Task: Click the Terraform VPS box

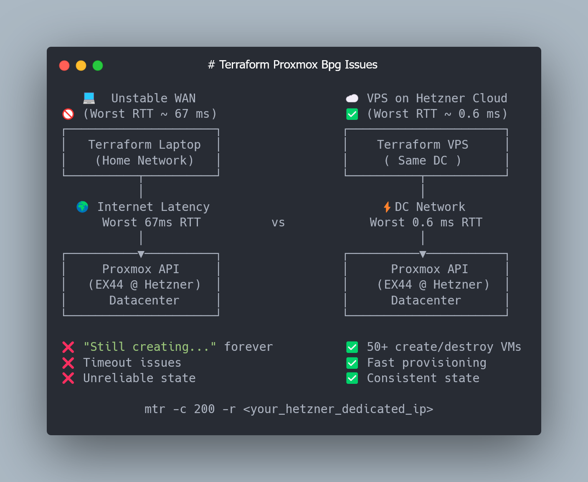Action: point(426,152)
